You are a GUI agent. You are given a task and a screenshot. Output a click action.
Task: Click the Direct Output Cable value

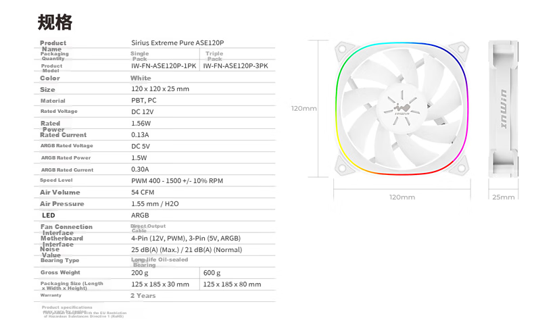148,228
